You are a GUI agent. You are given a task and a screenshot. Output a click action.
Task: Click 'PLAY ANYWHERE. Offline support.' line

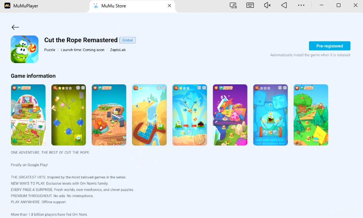(x=38, y=202)
